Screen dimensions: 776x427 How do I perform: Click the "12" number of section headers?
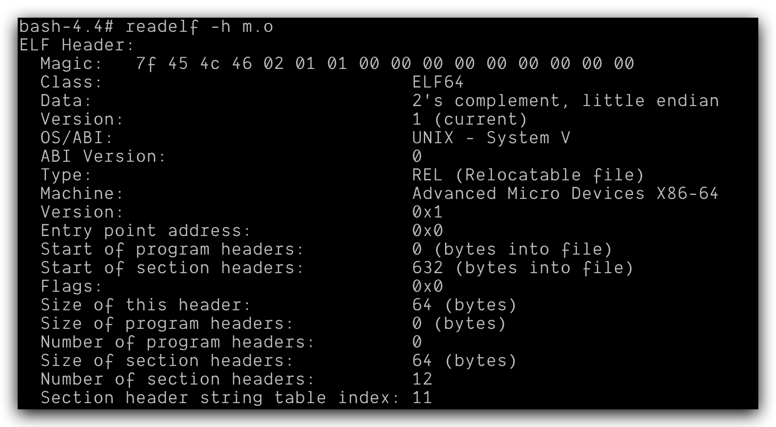(422, 379)
